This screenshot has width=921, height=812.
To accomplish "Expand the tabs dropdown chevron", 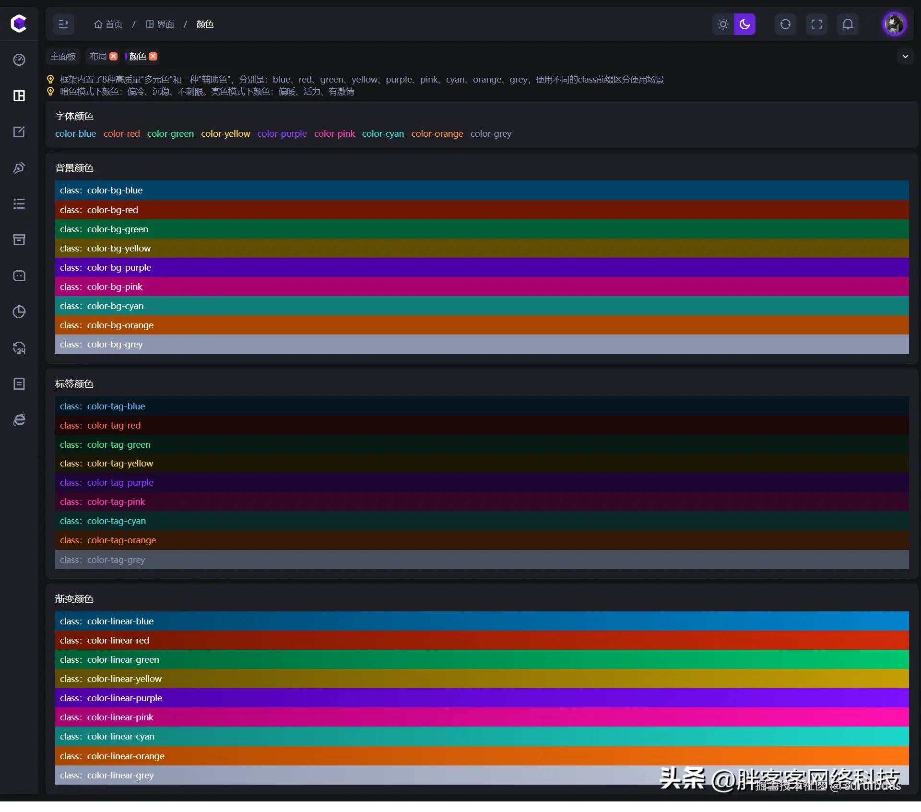I will [905, 57].
